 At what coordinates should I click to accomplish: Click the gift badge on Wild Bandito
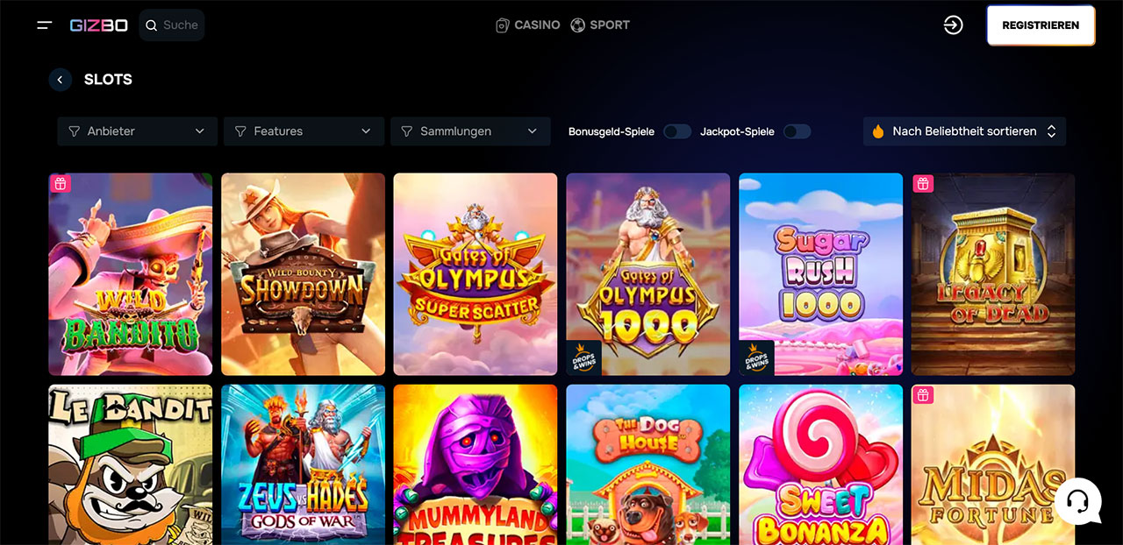(60, 183)
